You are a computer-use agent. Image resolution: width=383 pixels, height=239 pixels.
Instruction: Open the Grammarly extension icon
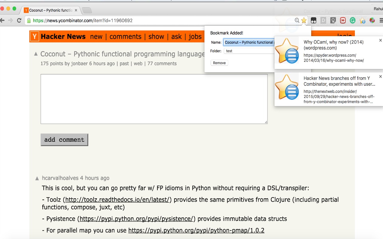tap(353, 20)
